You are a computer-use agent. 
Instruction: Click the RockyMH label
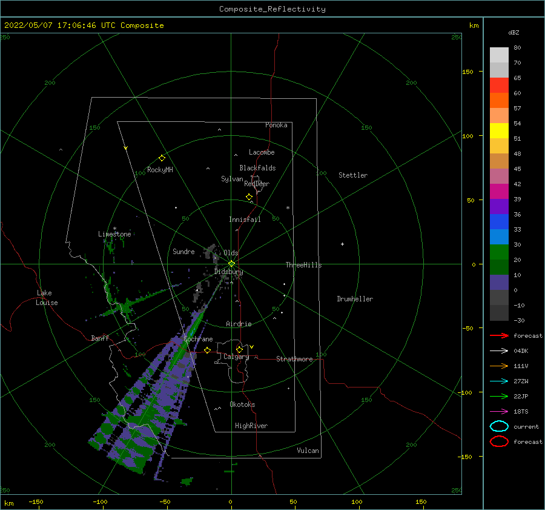coord(160,170)
